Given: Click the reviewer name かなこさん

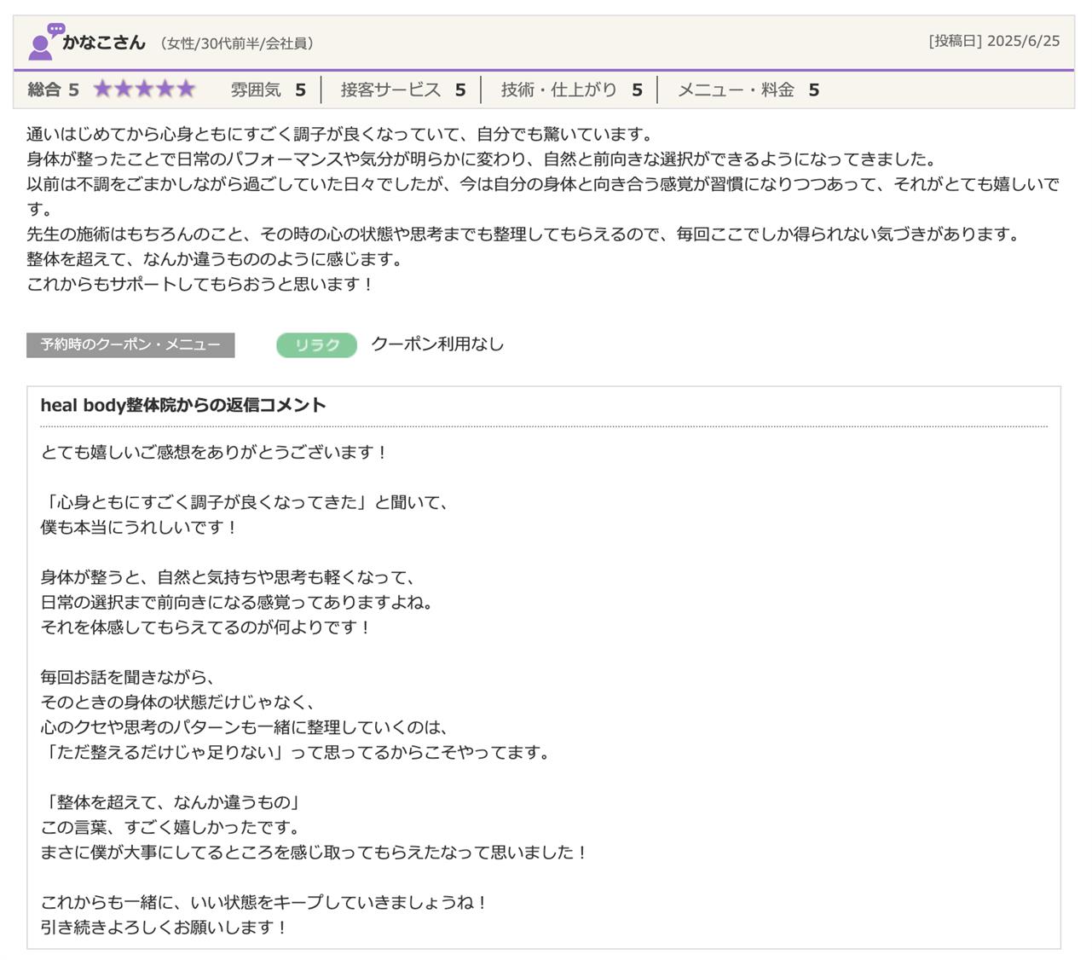Looking at the screenshot, I should coord(104,43).
